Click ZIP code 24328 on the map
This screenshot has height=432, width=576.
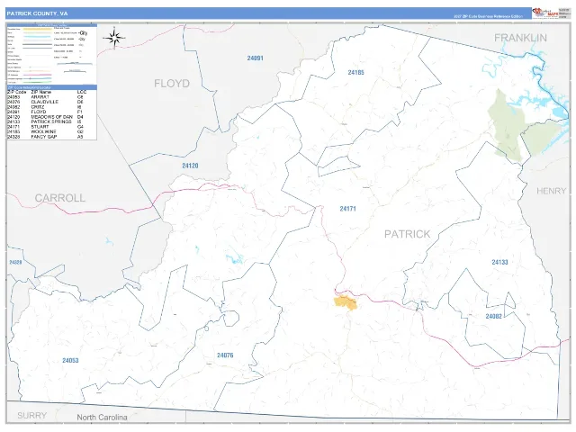pos(15,262)
